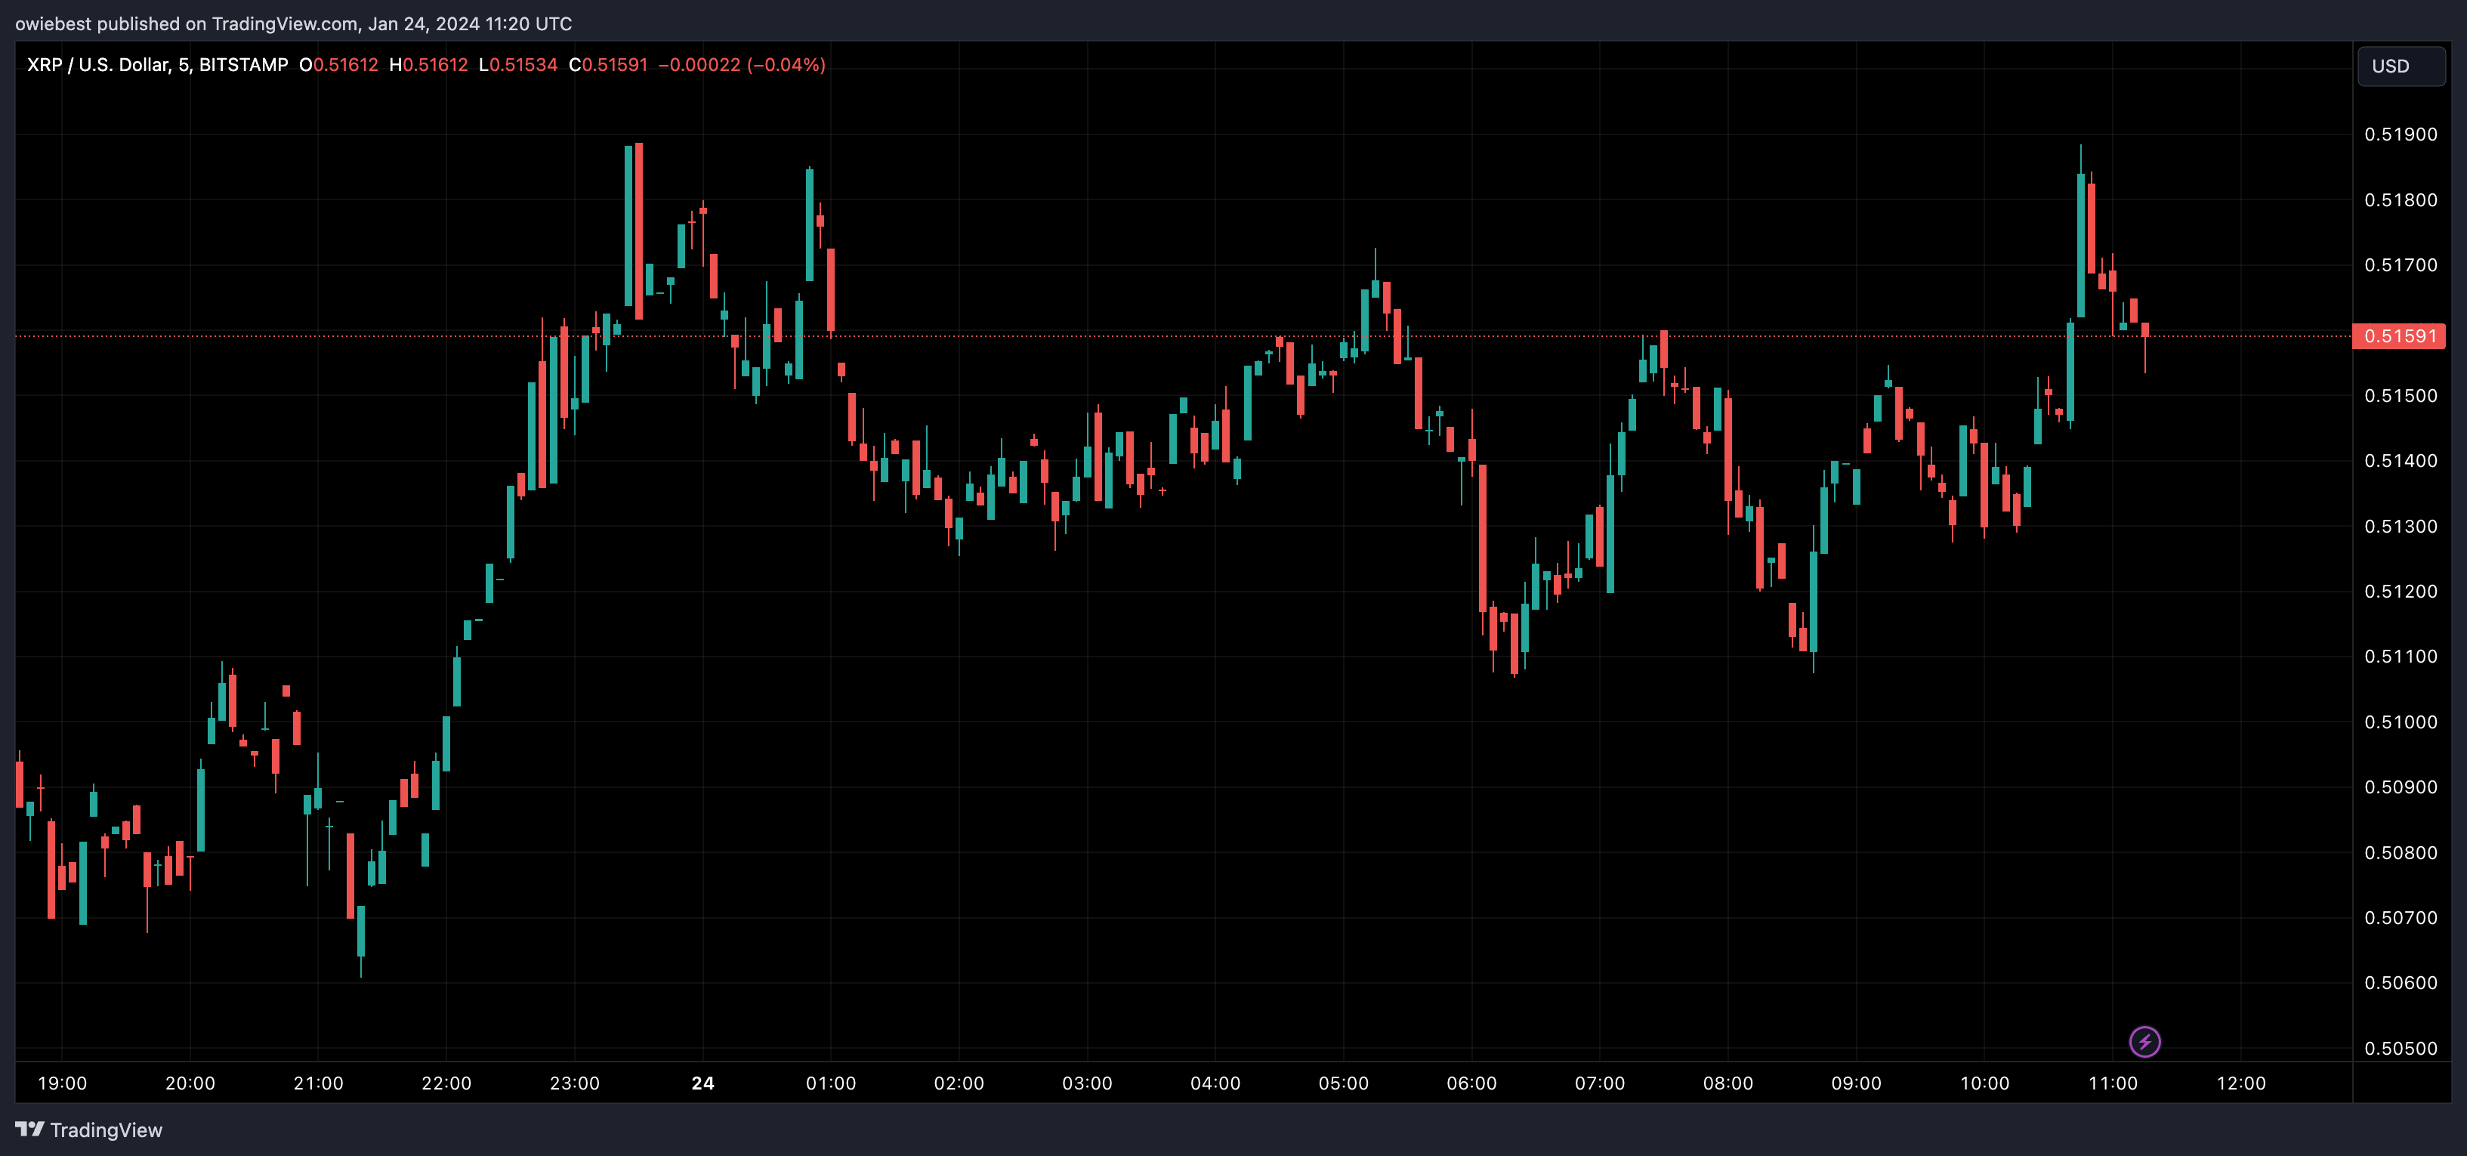
Task: Click the 11:00 label on the time axis
Action: (2113, 1083)
